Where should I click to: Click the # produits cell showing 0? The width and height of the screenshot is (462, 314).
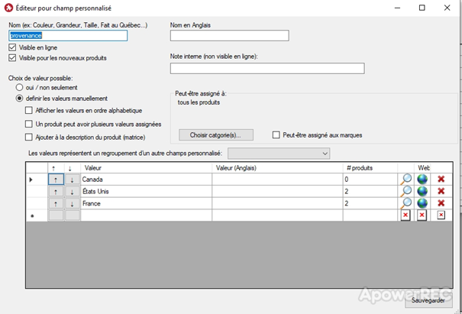coord(370,180)
